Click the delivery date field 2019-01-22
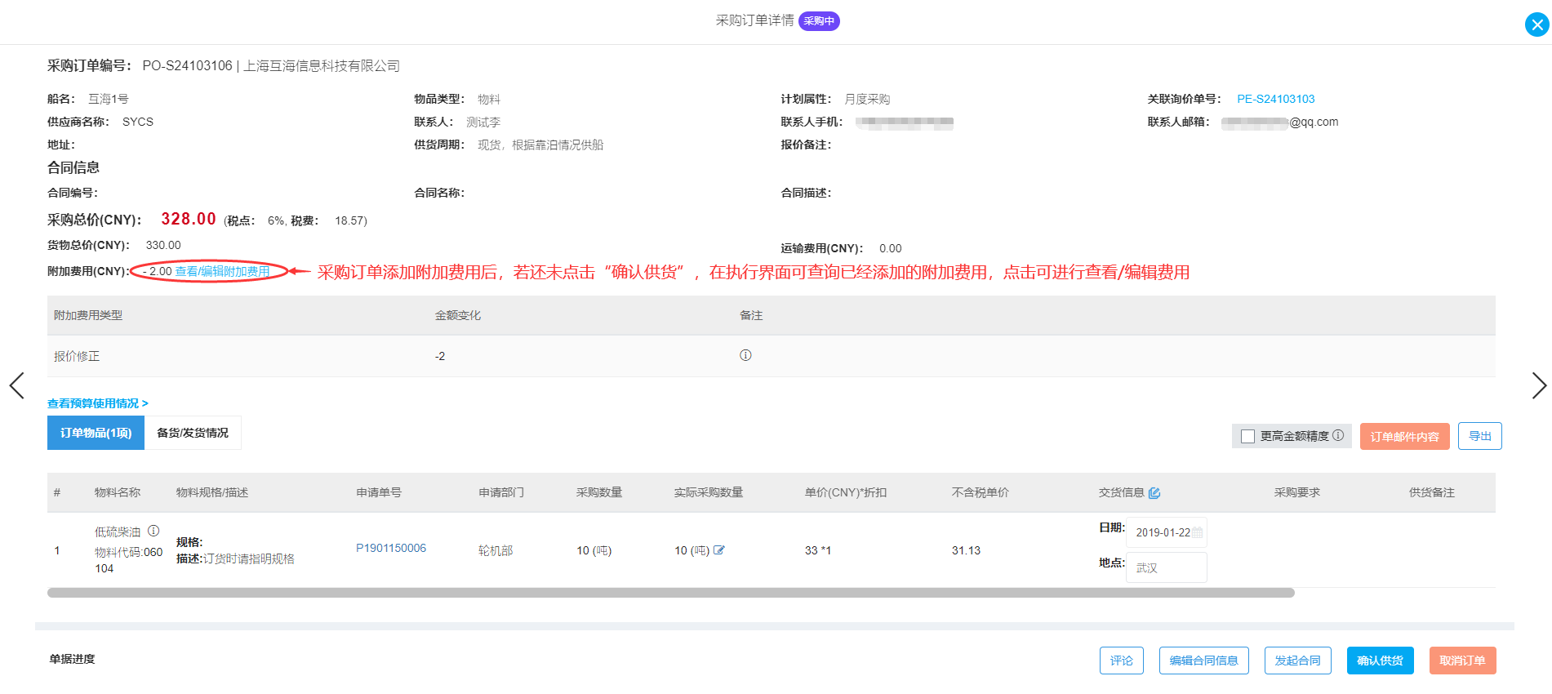The height and width of the screenshot is (694, 1552). 1166,532
